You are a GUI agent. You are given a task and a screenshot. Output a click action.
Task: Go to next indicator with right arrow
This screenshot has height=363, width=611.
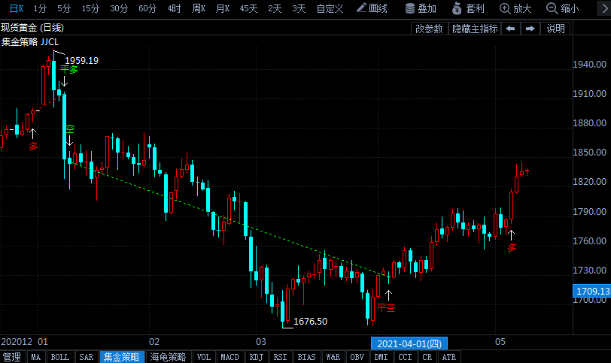point(530,29)
